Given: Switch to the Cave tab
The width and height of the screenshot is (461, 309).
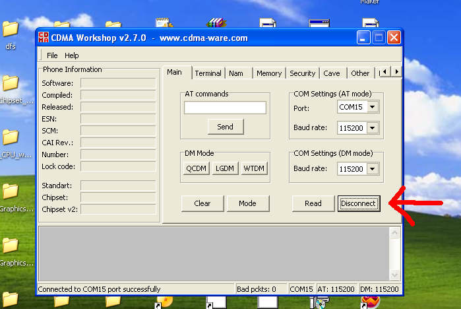Looking at the screenshot, I should [x=332, y=73].
